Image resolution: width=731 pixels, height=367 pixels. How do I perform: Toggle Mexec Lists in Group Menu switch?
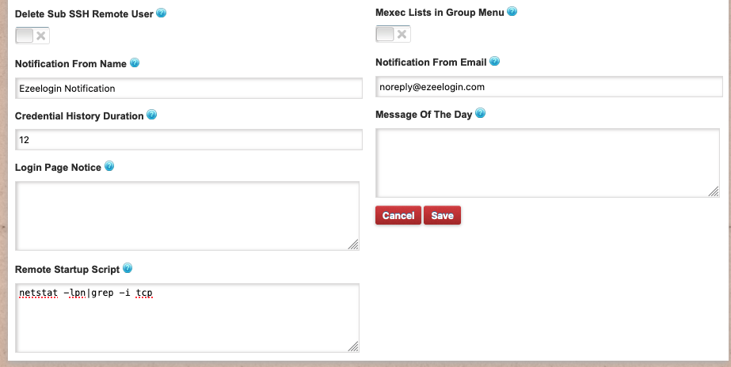(393, 34)
